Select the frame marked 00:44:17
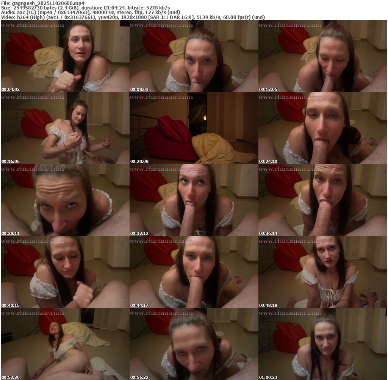 pos(194,272)
